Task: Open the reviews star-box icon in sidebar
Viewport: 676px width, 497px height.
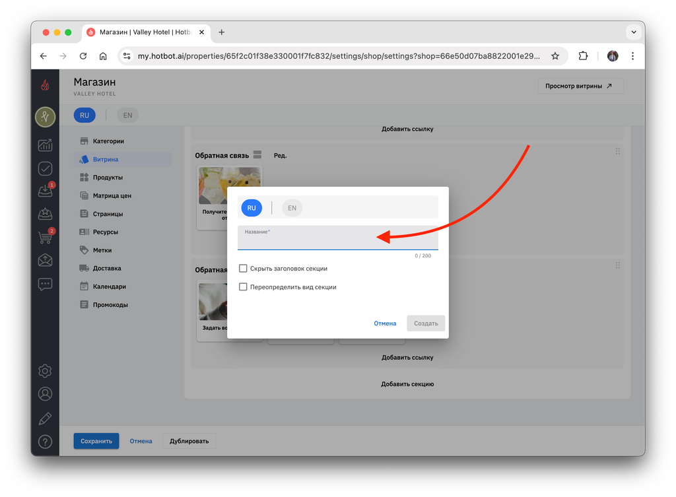Action: pos(45,214)
